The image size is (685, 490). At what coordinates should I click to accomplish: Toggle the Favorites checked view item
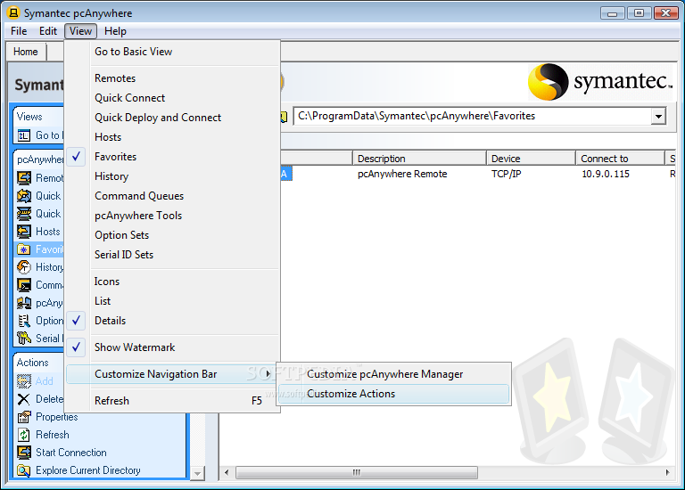[172, 157]
